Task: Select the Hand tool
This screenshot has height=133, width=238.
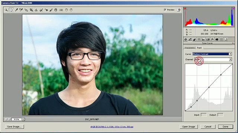Action: [x=11, y=10]
